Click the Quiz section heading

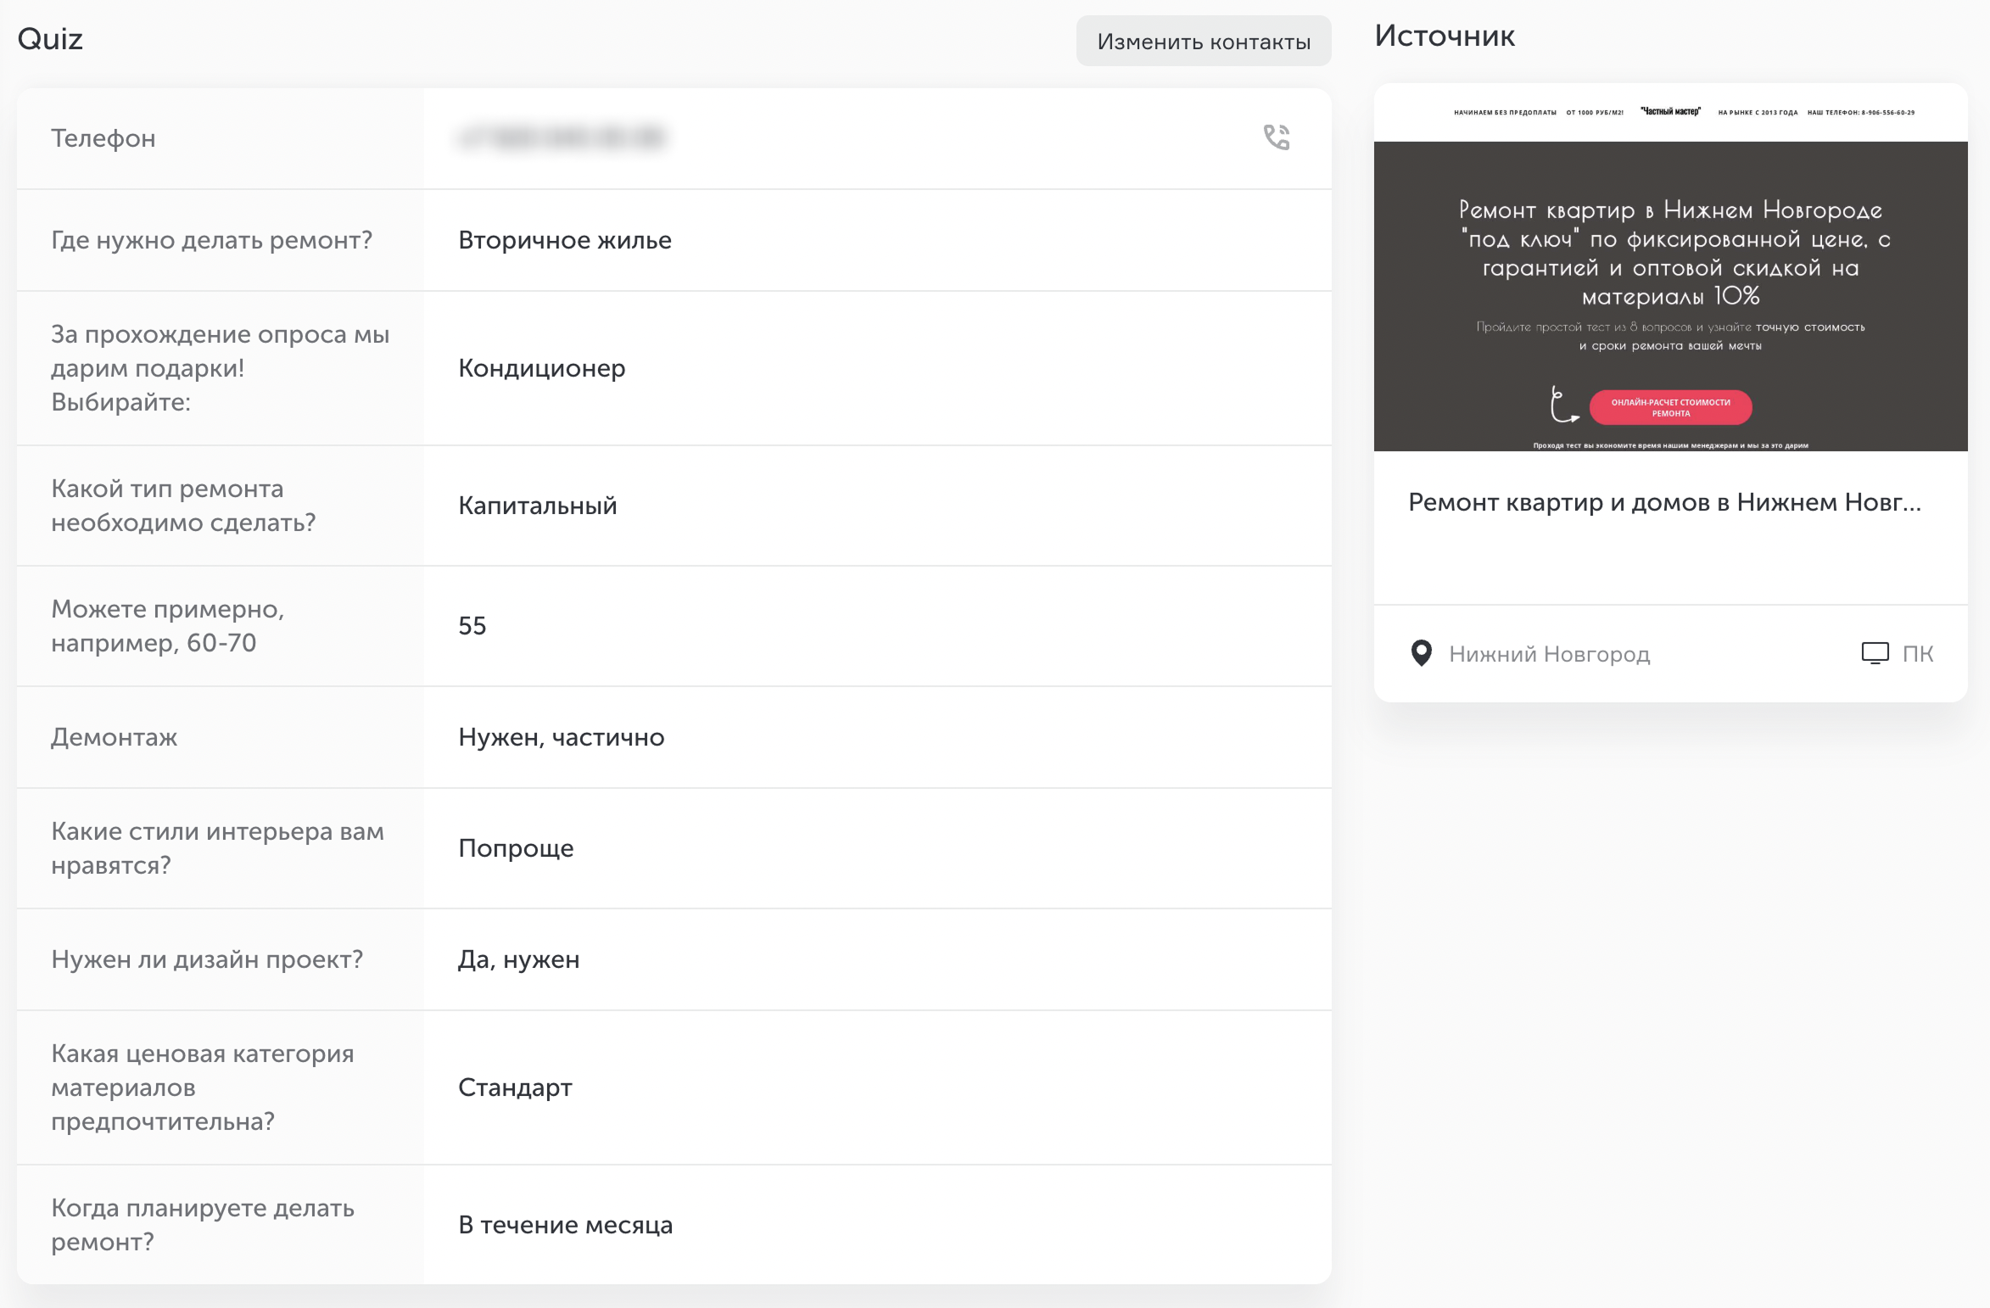(50, 39)
